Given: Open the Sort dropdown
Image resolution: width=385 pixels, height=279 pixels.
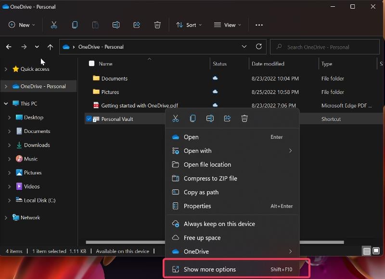Looking at the screenshot, I should (189, 25).
